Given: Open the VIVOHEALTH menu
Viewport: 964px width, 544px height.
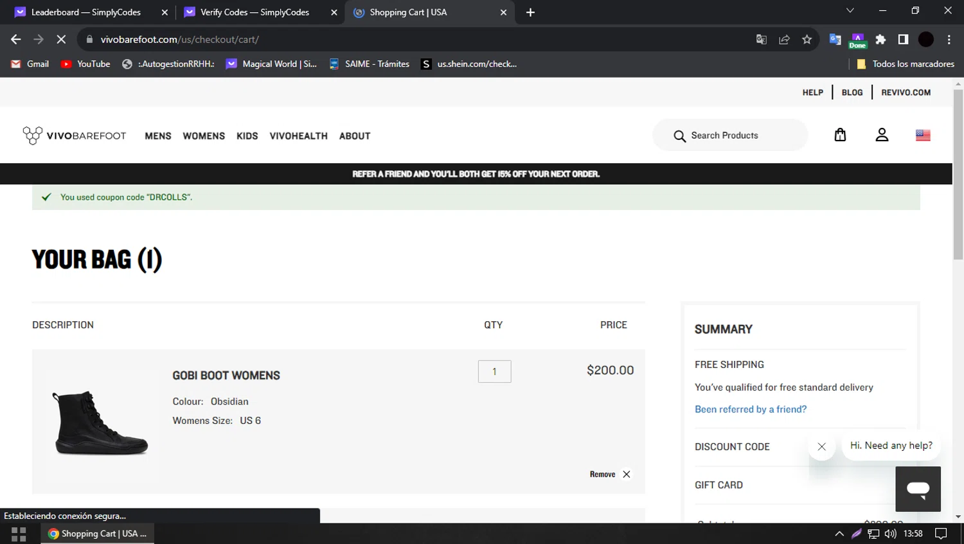Looking at the screenshot, I should click(x=298, y=136).
